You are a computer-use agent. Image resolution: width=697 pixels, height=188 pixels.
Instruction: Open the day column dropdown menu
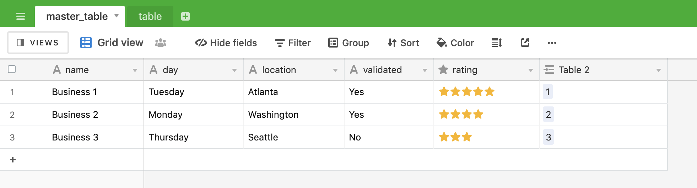pos(234,70)
